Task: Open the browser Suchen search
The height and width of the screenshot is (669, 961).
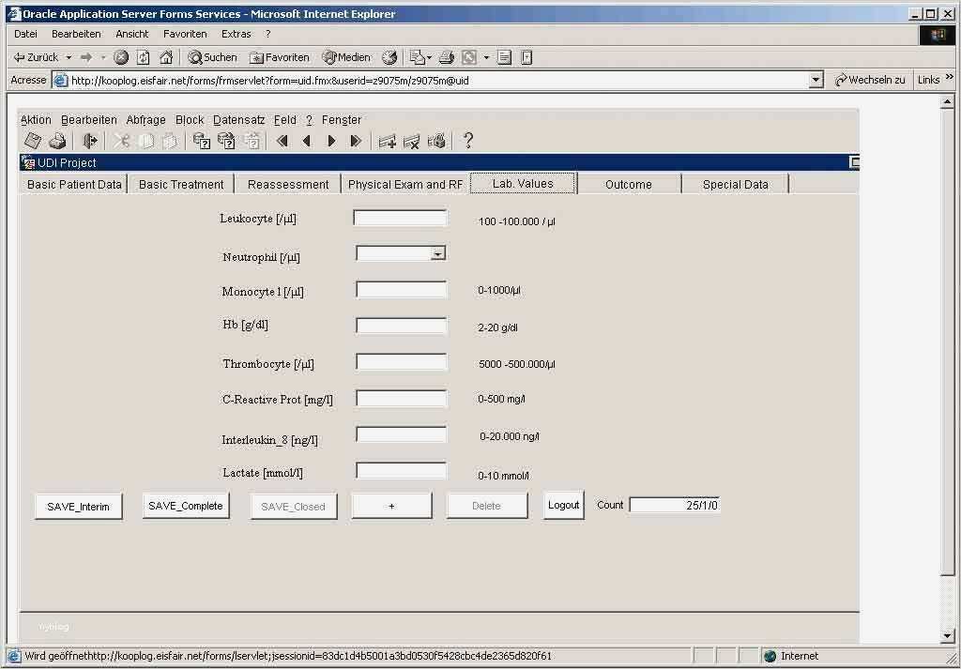Action: click(x=213, y=57)
